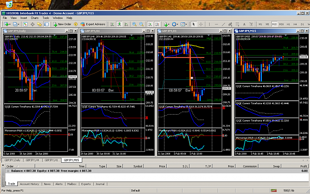Screen dimensions: 310x194
Task: Open the Charts menu
Action: pos(35,18)
